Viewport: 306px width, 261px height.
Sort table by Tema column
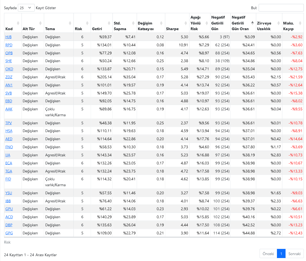pyautogui.click(x=59, y=23)
